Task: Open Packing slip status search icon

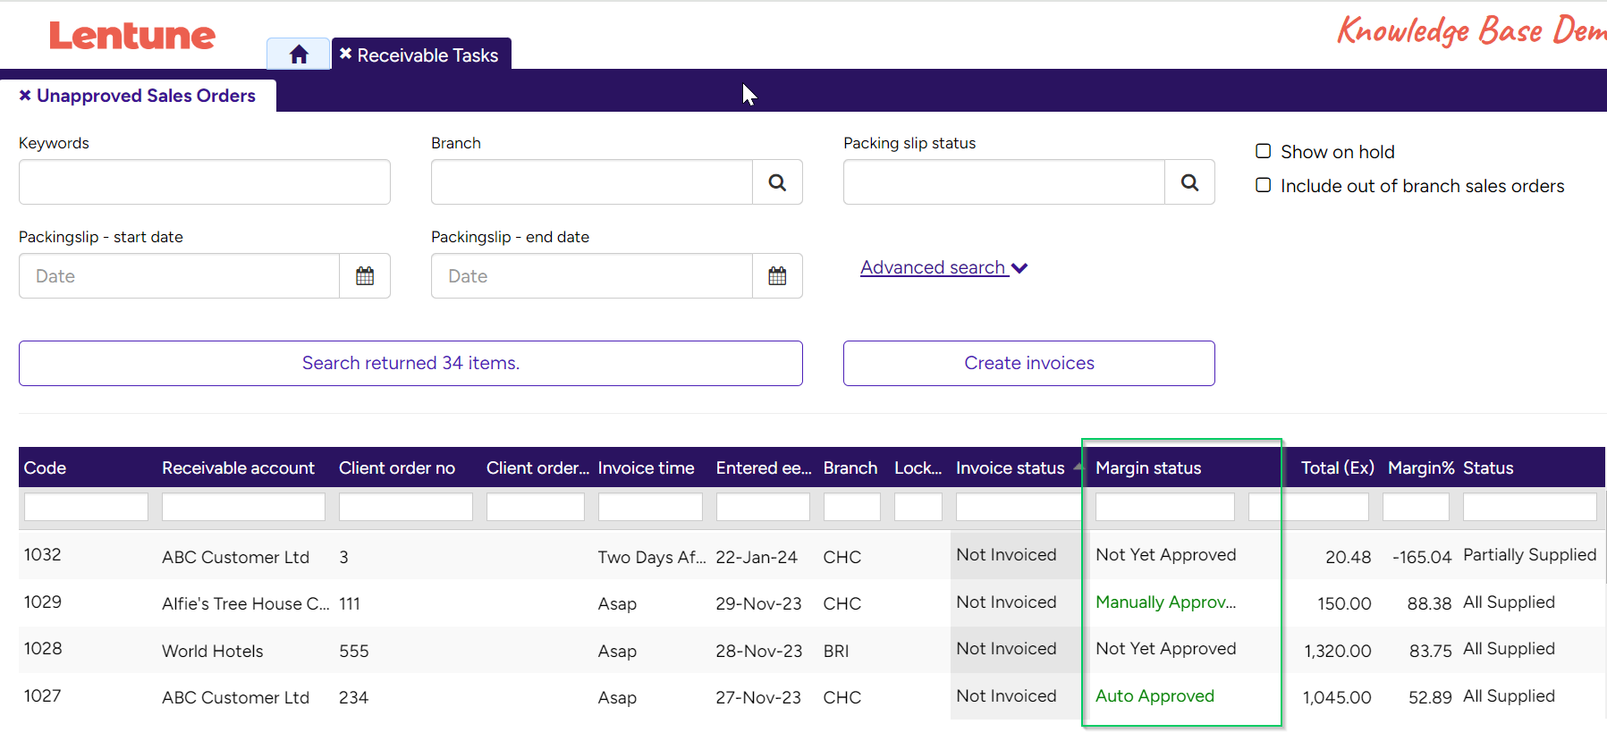Action: [1189, 182]
